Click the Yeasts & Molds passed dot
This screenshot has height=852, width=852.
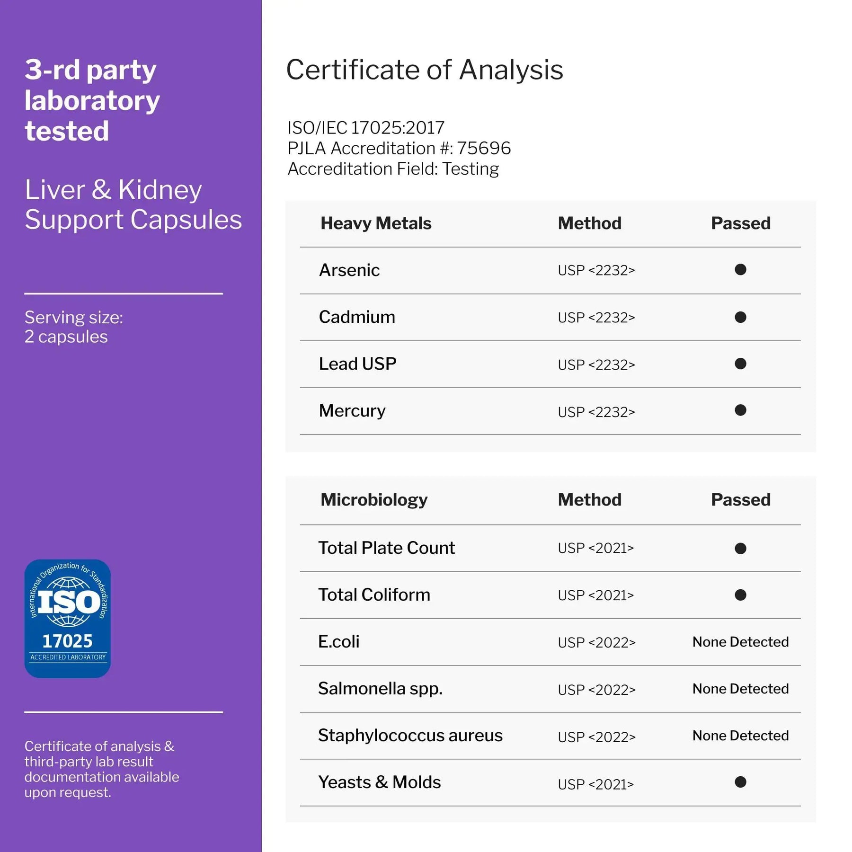click(740, 782)
